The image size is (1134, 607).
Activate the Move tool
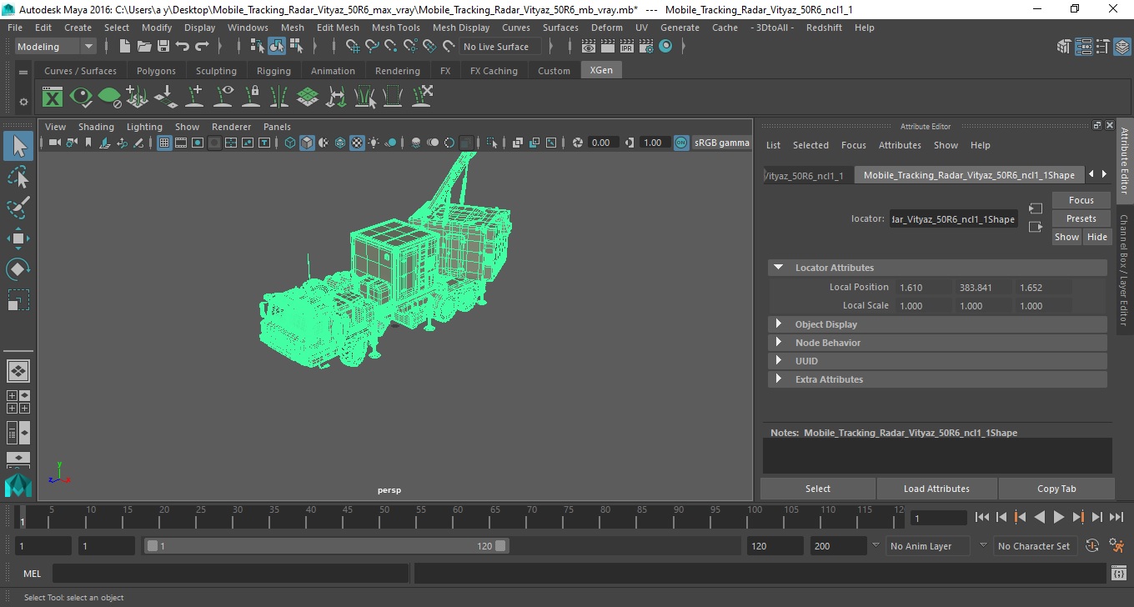pyautogui.click(x=18, y=238)
